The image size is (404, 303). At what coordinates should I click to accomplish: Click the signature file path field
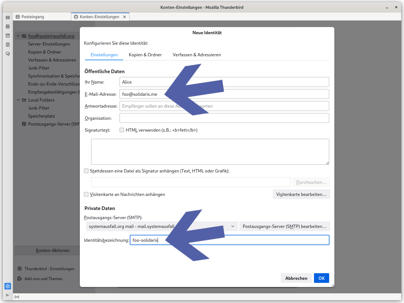coord(191,182)
